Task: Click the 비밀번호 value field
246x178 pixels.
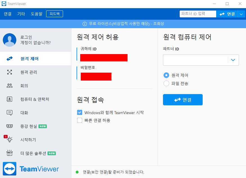Action: tap(96, 77)
